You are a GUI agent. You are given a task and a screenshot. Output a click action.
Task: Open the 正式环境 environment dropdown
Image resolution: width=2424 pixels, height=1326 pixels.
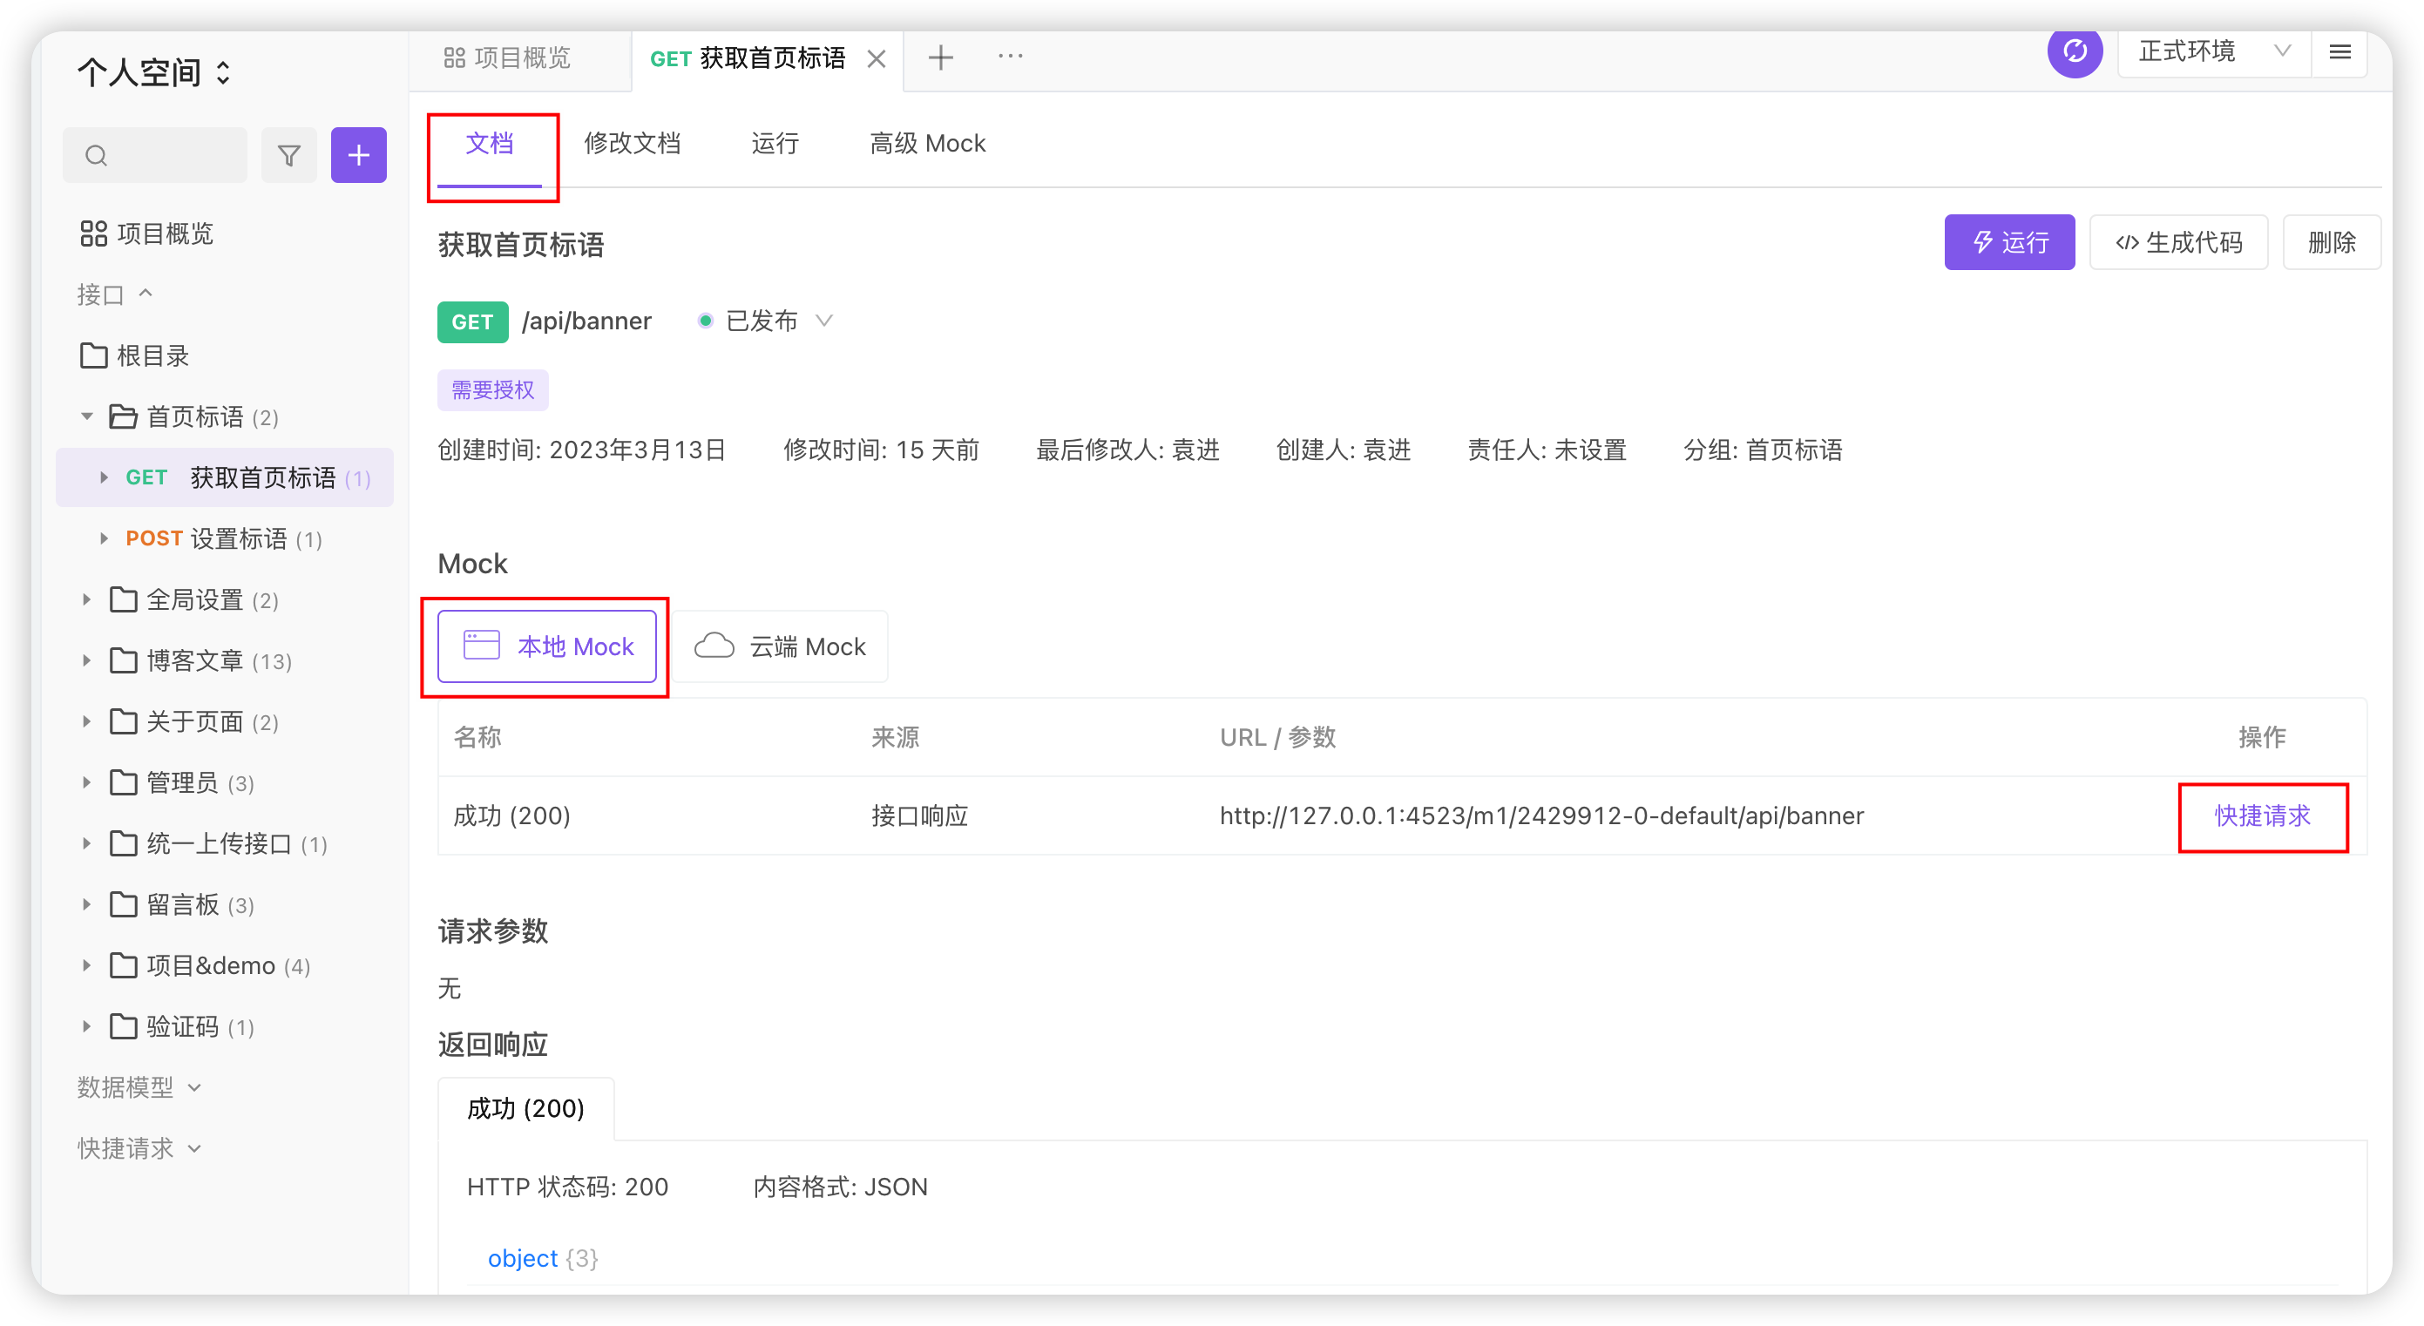[2213, 51]
